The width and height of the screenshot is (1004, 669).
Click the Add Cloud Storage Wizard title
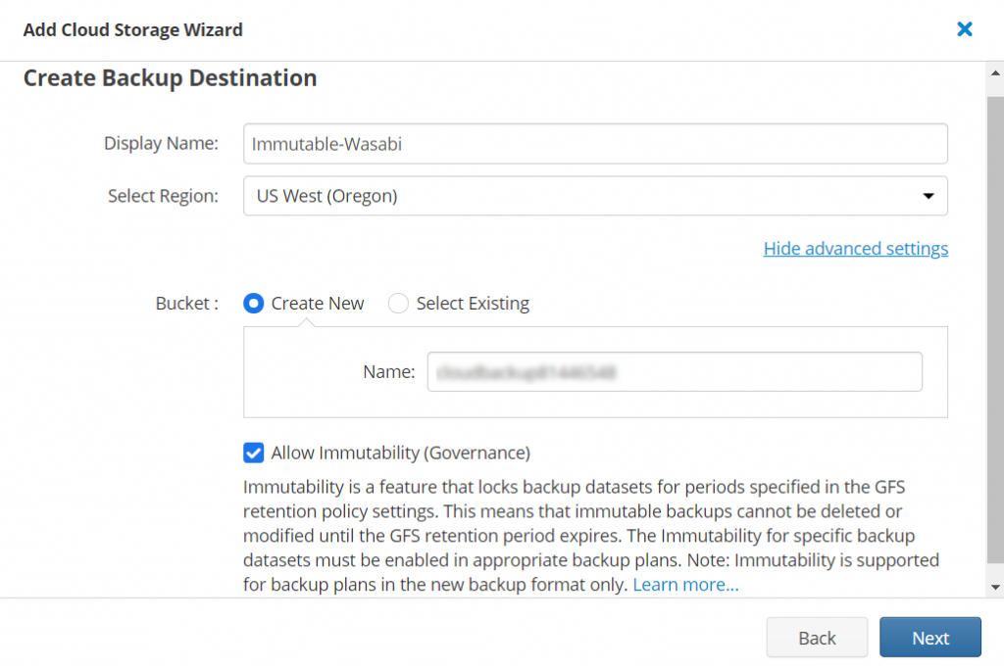(132, 29)
